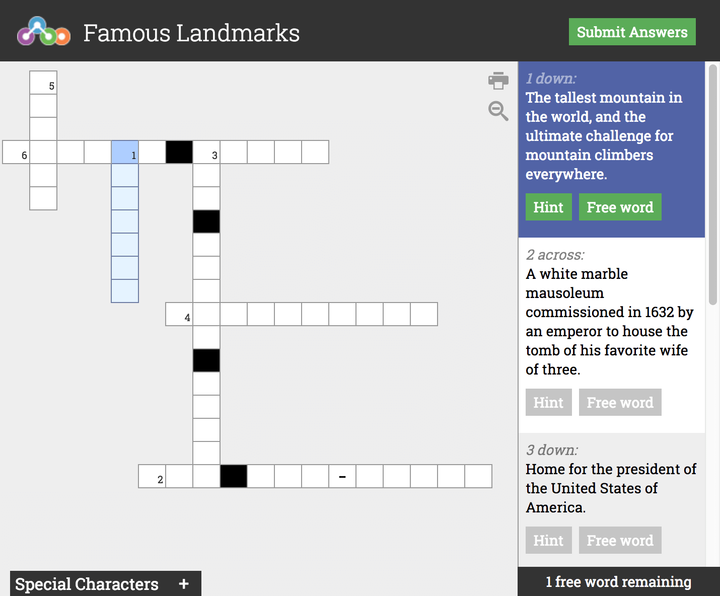Expand Special Characters with the plus icon
Viewport: 720px width, 596px height.
tap(184, 584)
